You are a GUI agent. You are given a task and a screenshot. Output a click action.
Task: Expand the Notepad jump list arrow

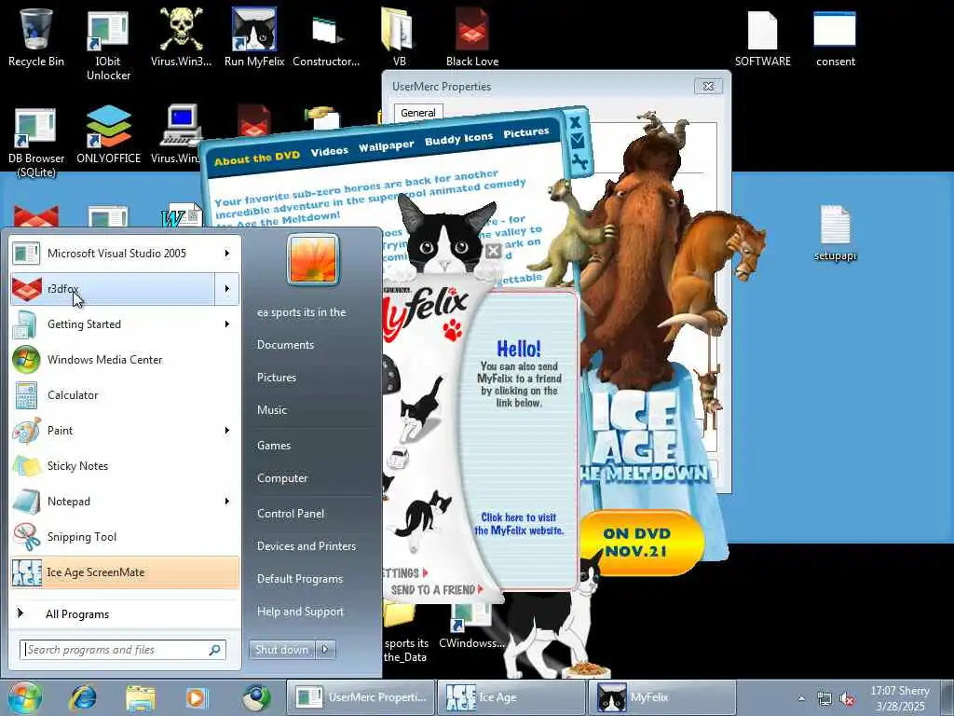pyautogui.click(x=227, y=501)
